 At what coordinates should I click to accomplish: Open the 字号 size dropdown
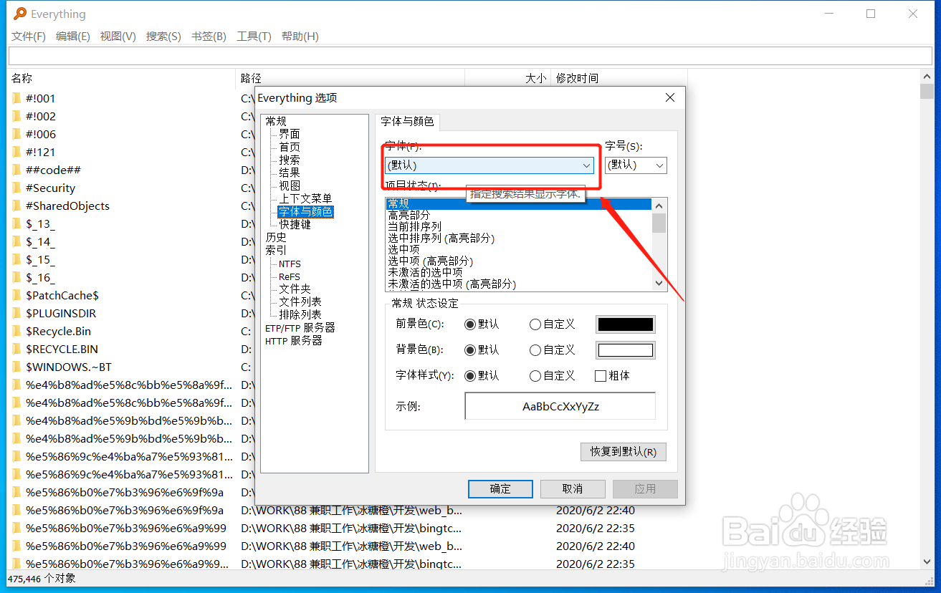(636, 165)
